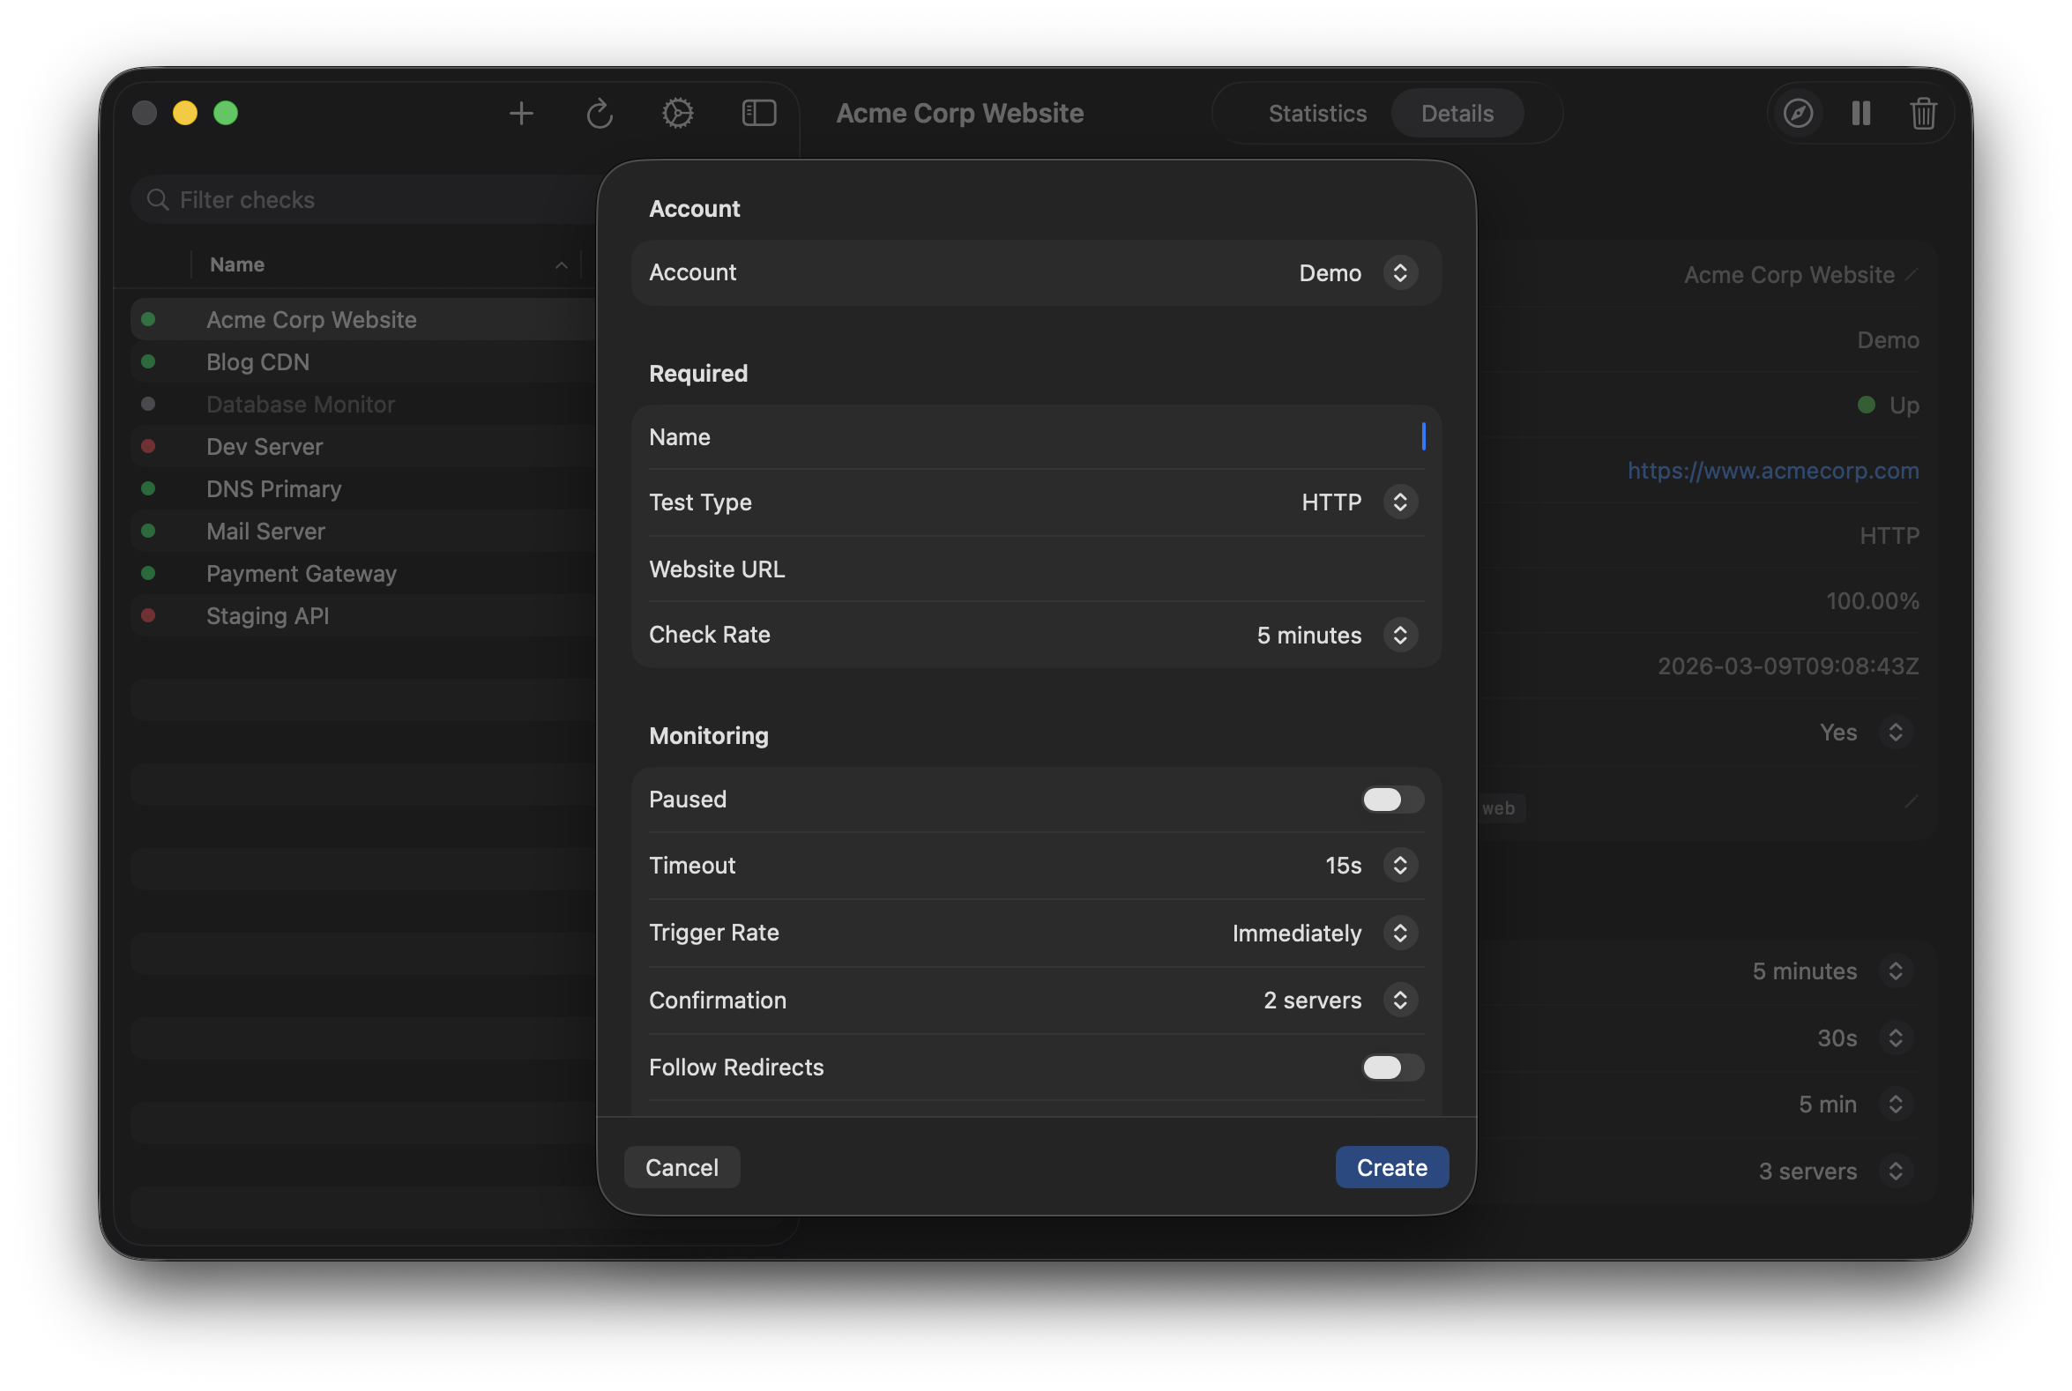The image size is (2072, 1391).
Task: Click the compass icon in the toolbar
Action: pyautogui.click(x=1798, y=113)
